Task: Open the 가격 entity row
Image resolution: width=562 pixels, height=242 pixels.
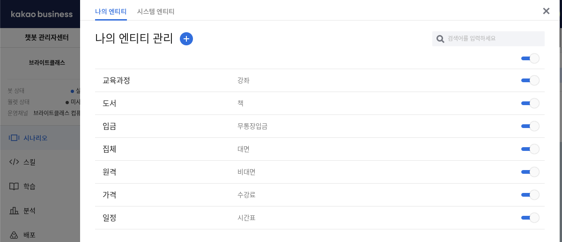Action: click(x=319, y=195)
